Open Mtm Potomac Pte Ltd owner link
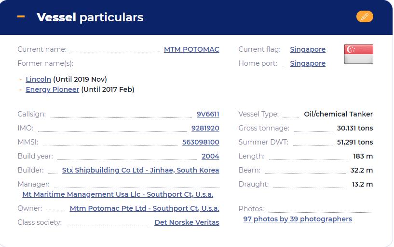The height and width of the screenshot is (247, 394). tap(145, 208)
